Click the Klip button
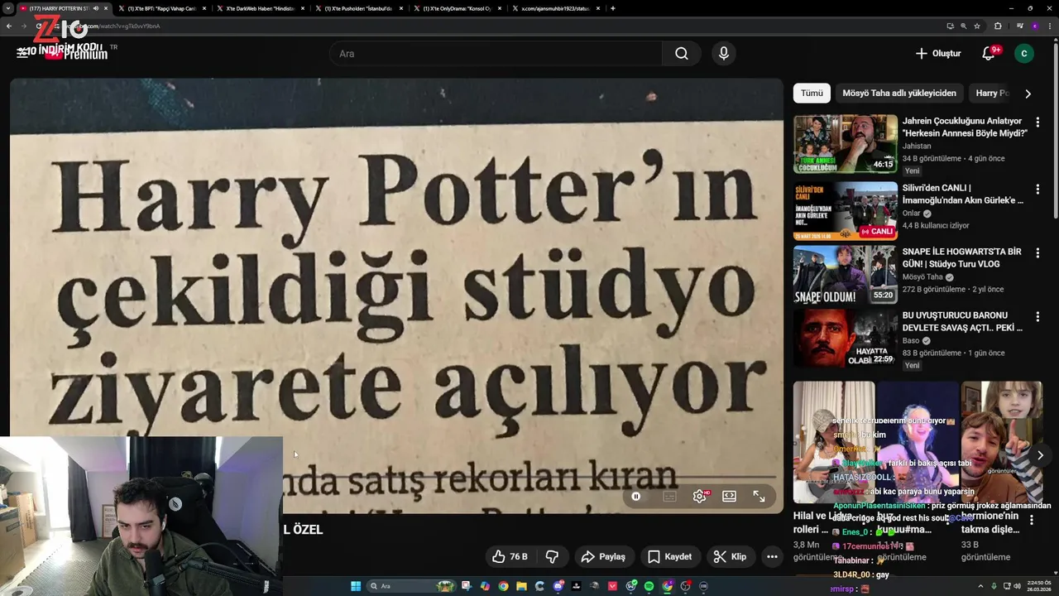The height and width of the screenshot is (596, 1059). (731, 556)
